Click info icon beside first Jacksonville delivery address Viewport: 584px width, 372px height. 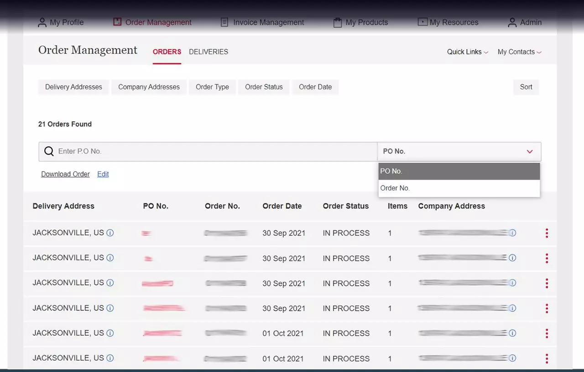coord(110,233)
